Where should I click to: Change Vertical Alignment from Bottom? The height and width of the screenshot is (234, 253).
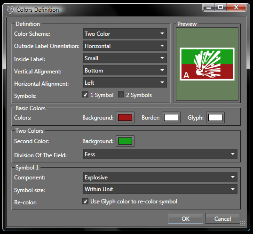[125, 70]
